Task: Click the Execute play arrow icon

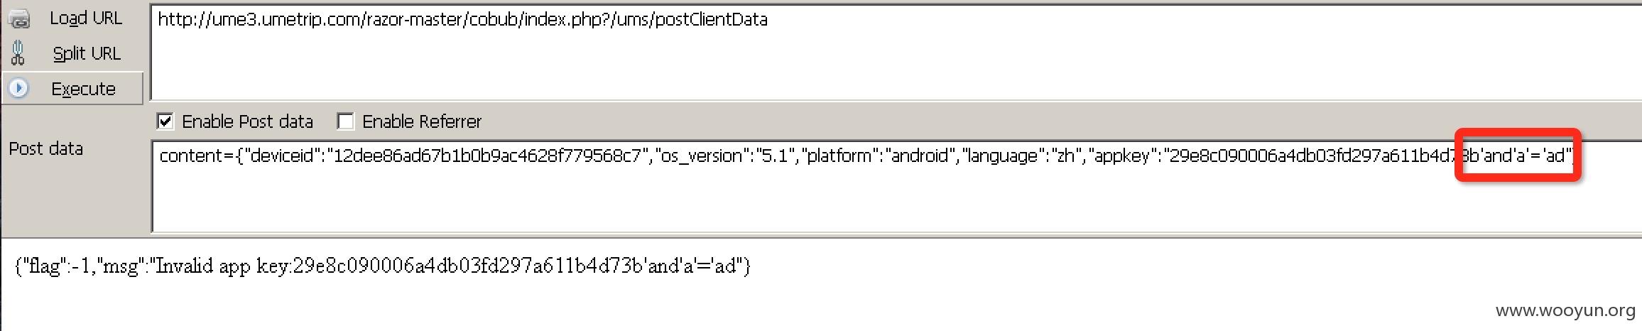Action: 18,88
